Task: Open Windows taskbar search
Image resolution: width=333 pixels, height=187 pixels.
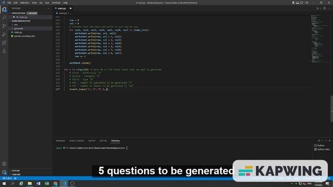Action: [12, 183]
